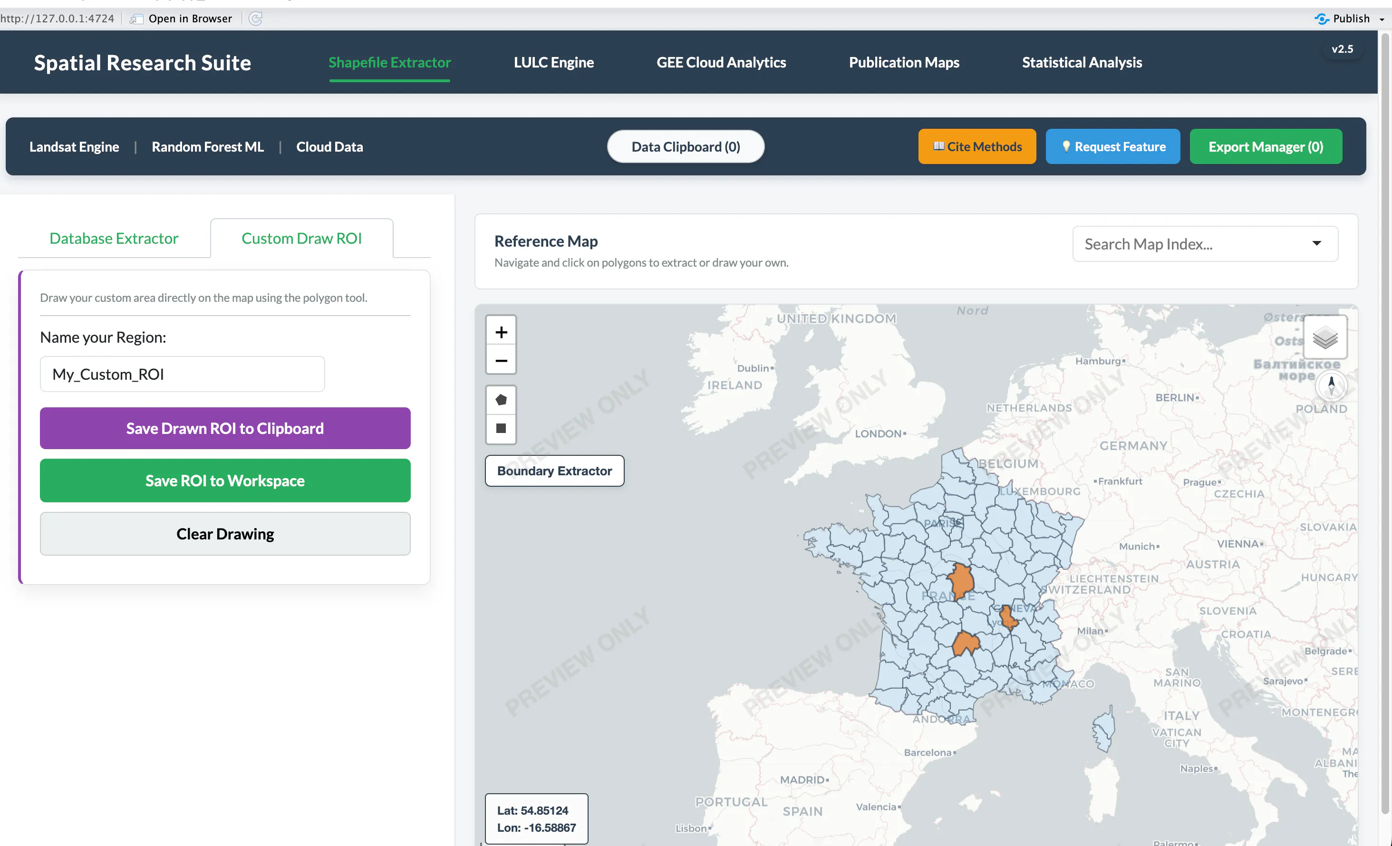Go to the Publication Maps tab
This screenshot has height=846, width=1392.
pos(904,62)
